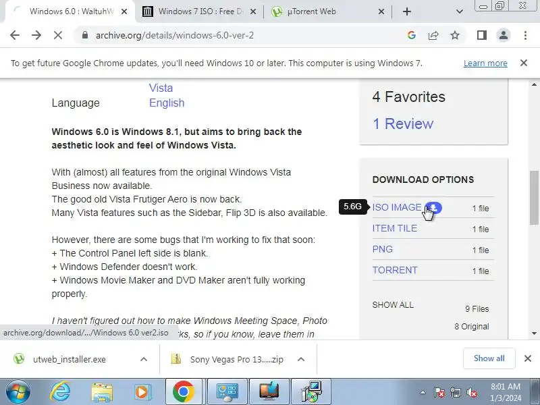Image resolution: width=540 pixels, height=405 pixels.
Task: Open the Chrome side panel
Action: pyautogui.click(x=482, y=35)
